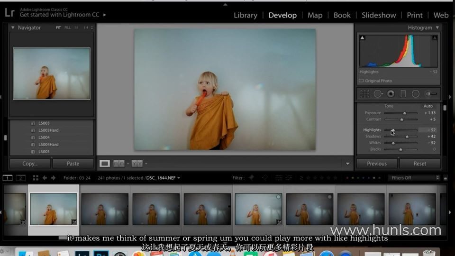Open second window display 2

20,178
